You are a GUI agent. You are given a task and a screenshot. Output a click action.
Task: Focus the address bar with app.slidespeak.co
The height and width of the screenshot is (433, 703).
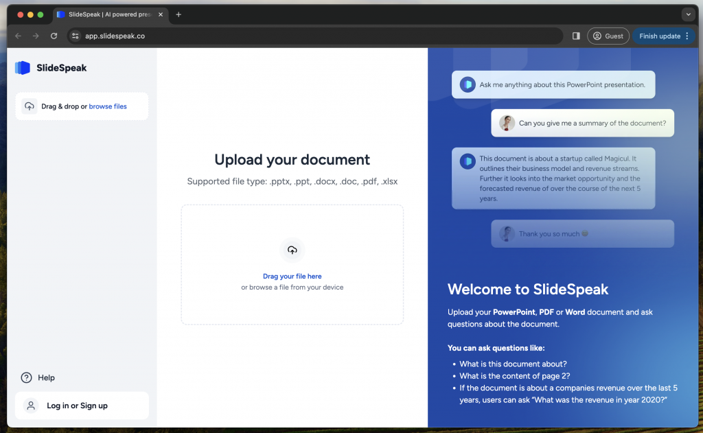314,36
